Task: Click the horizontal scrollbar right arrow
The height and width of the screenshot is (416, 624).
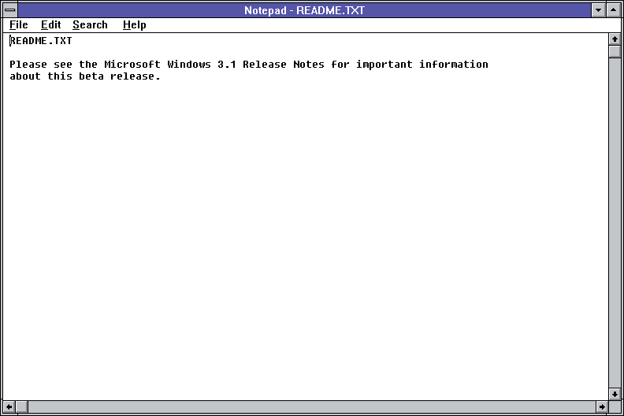Action: (x=602, y=407)
